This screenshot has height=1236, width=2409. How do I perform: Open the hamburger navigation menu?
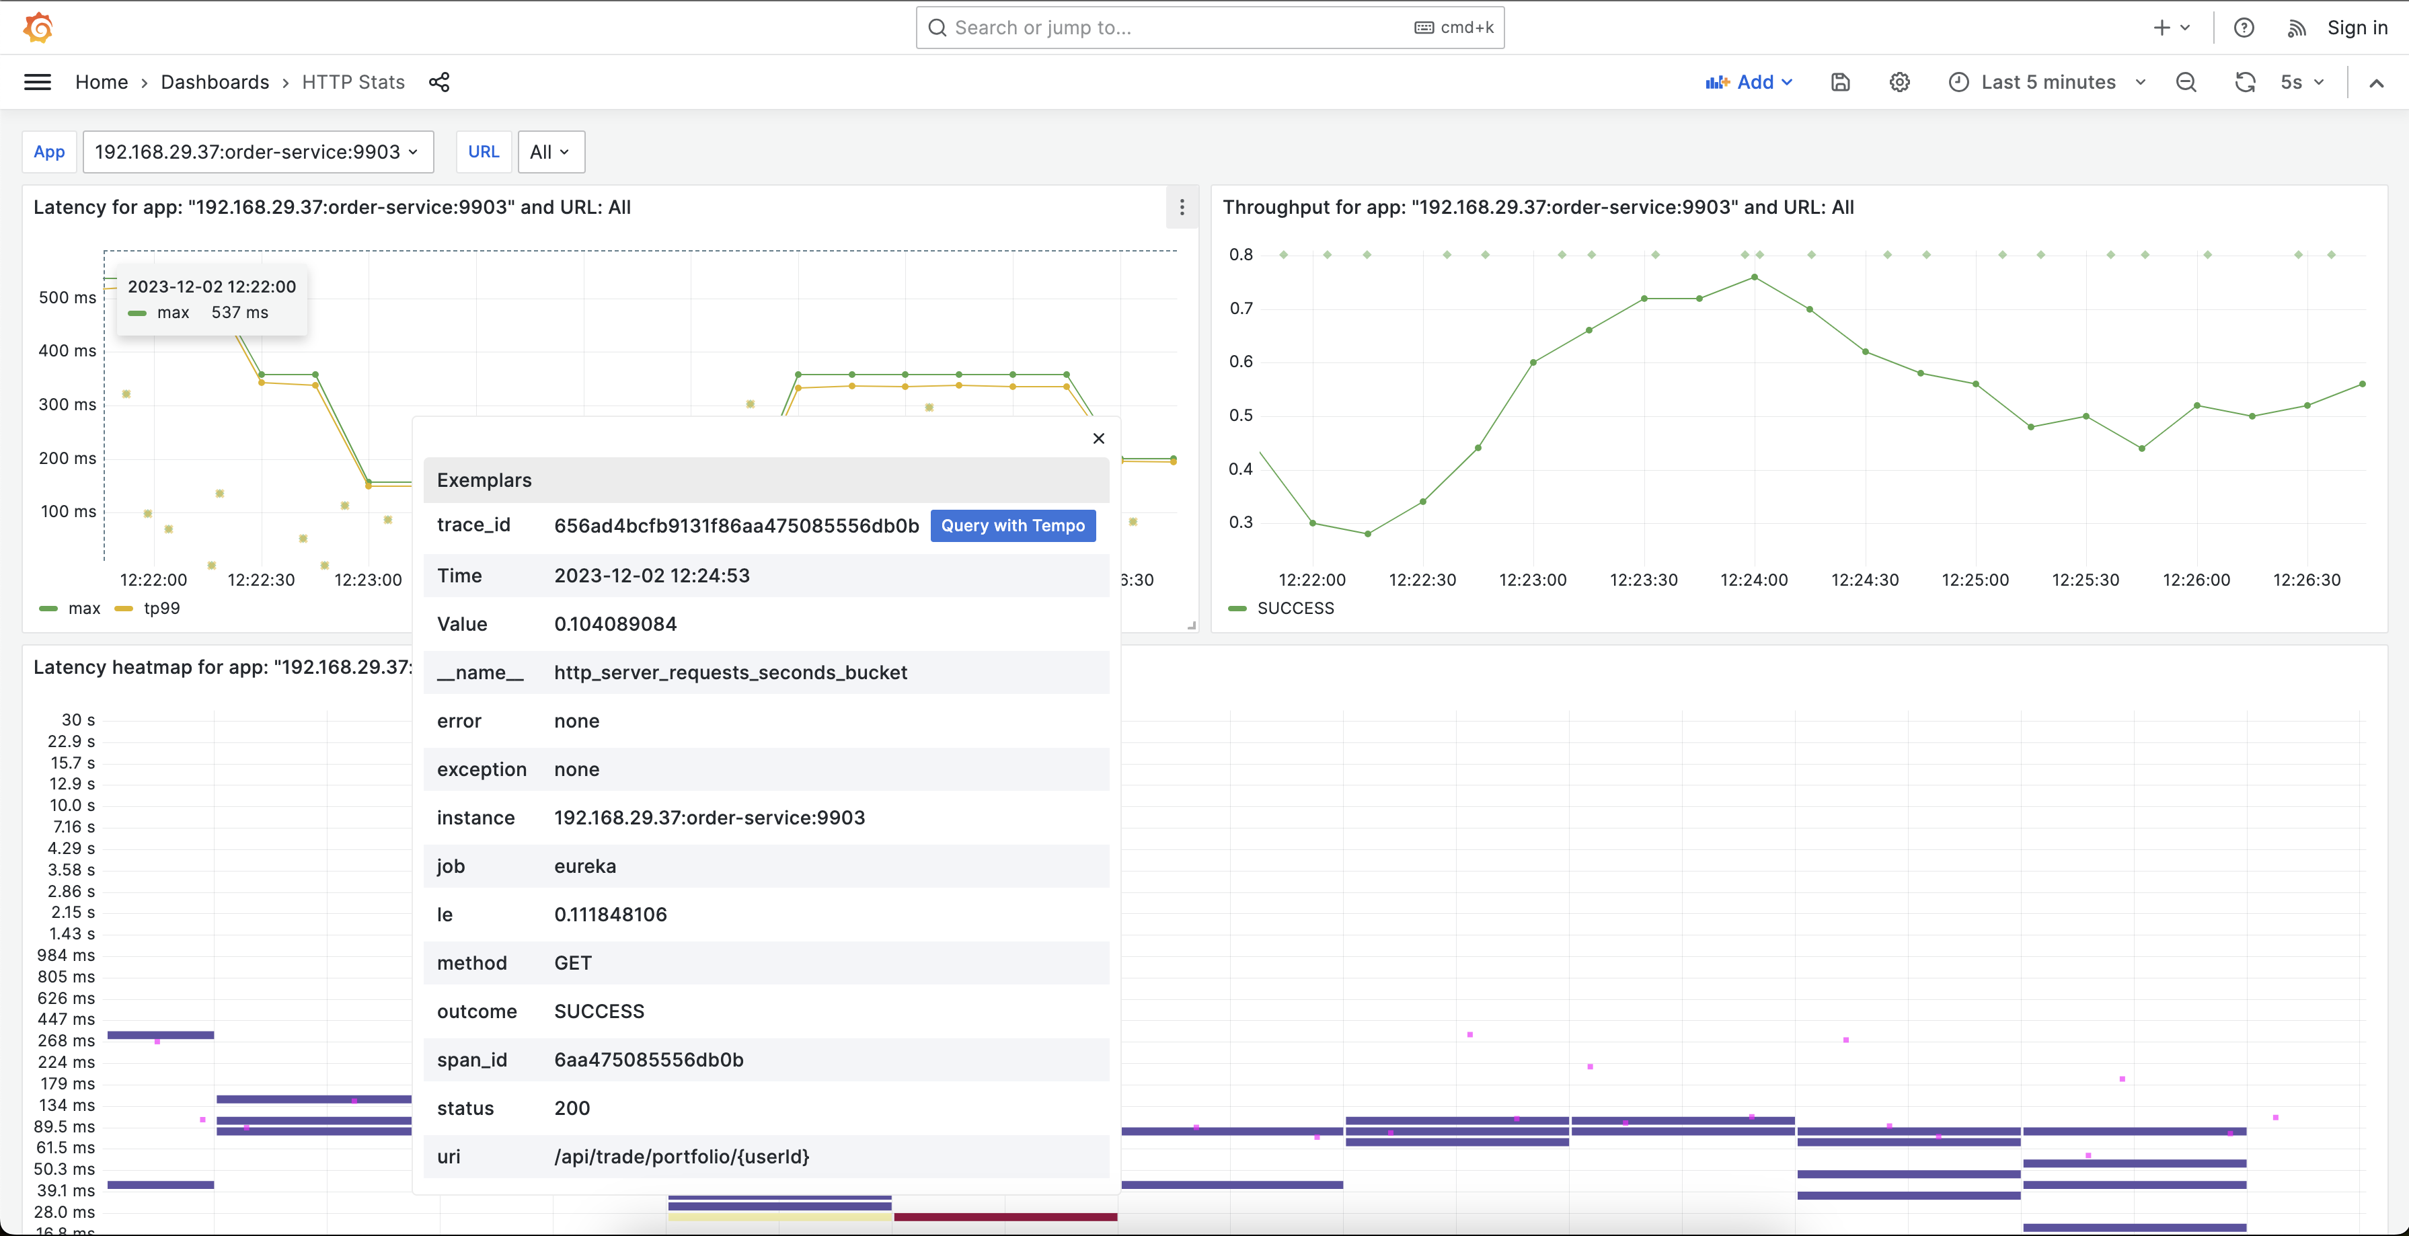pyautogui.click(x=38, y=82)
